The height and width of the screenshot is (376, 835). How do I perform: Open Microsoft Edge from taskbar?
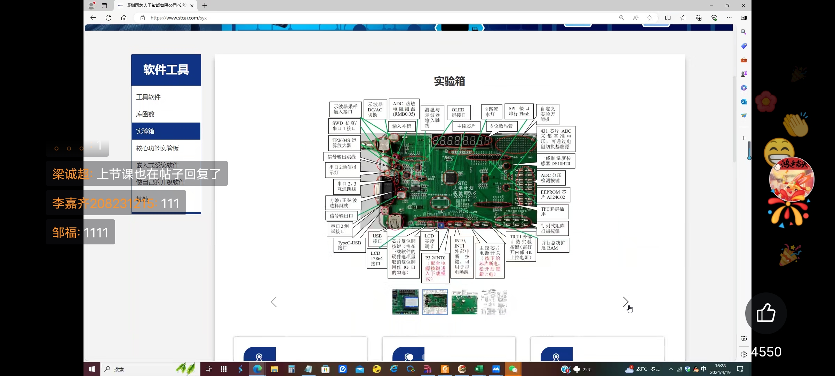[257, 369]
